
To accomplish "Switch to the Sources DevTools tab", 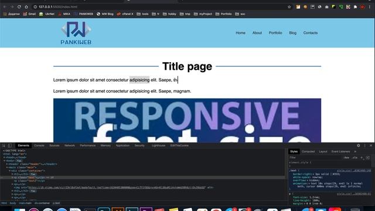I will [54, 145].
